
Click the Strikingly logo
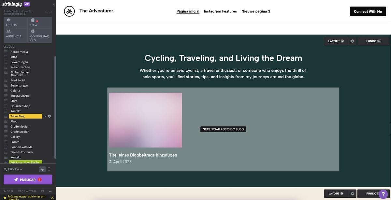click(12, 4)
